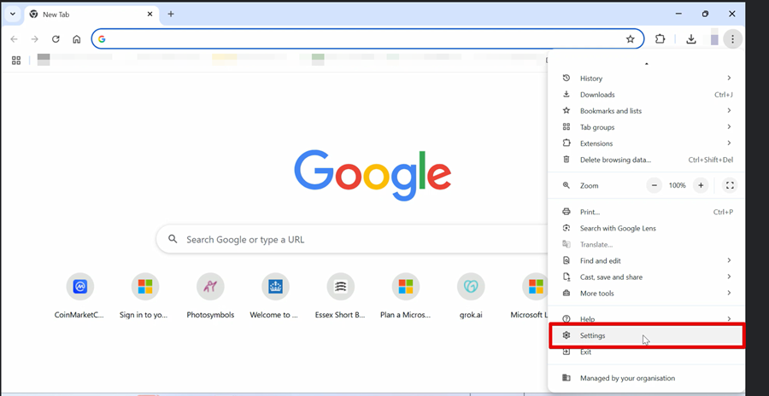This screenshot has width=769, height=396.
Task: Click the browser reload button
Action: pyautogui.click(x=56, y=39)
